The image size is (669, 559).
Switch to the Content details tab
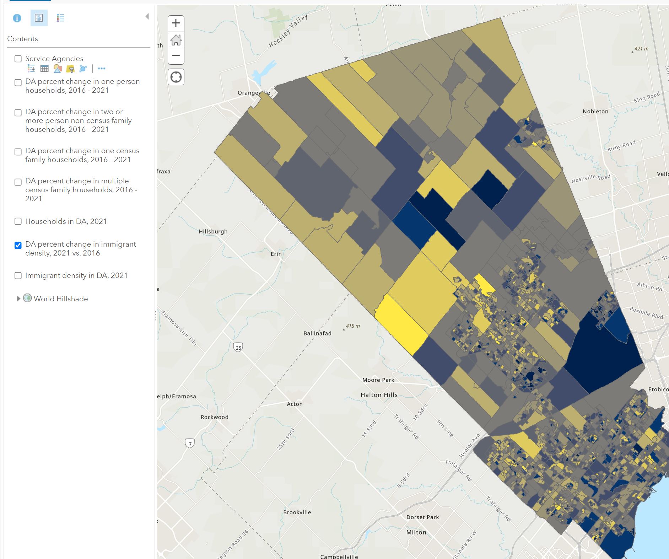coord(39,18)
